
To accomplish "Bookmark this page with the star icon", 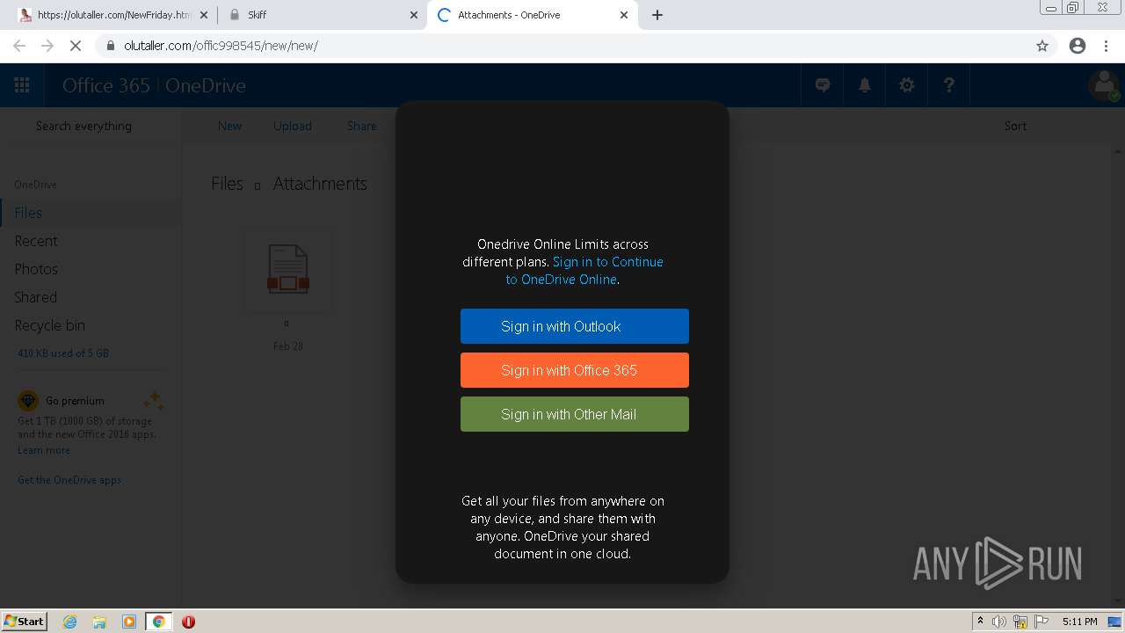I will [1042, 46].
